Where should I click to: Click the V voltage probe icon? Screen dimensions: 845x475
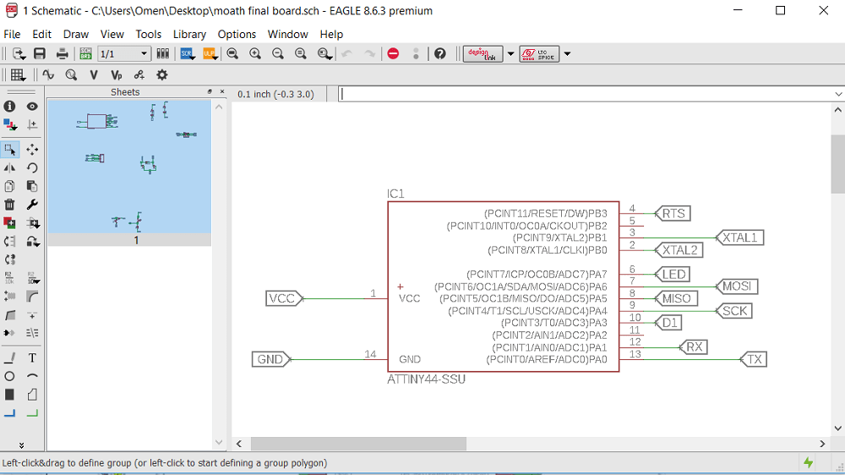pyautogui.click(x=93, y=75)
